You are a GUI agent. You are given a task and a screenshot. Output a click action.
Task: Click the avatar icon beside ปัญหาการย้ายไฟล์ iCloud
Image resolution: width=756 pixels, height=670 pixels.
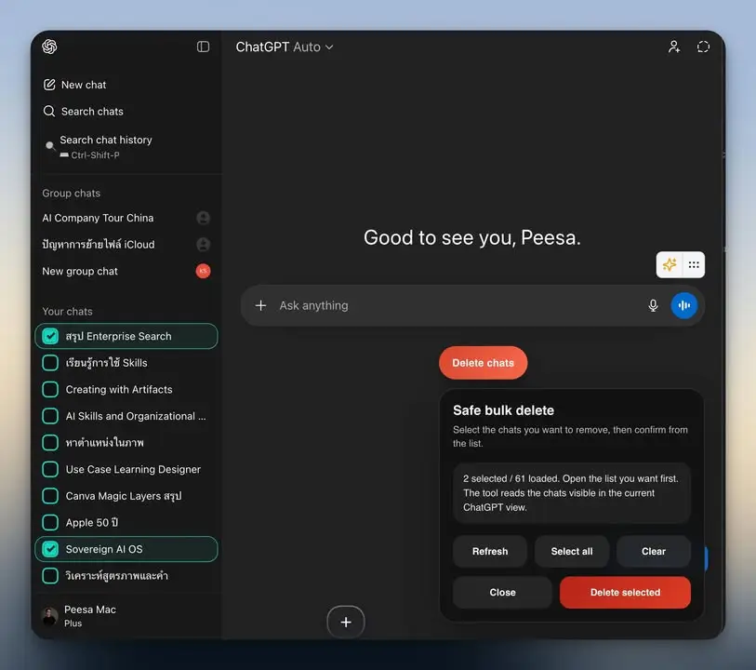click(x=203, y=245)
